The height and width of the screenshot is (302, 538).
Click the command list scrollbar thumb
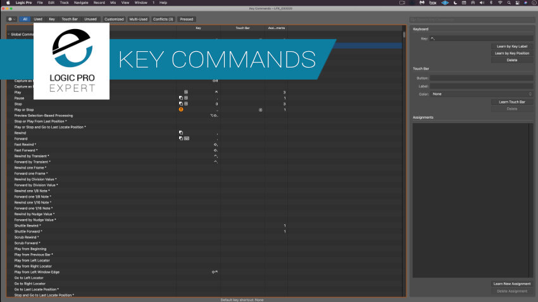(404, 35)
